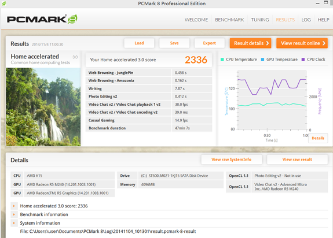
Task: Click Web Browsing - Amazonia row
Action: point(149,80)
